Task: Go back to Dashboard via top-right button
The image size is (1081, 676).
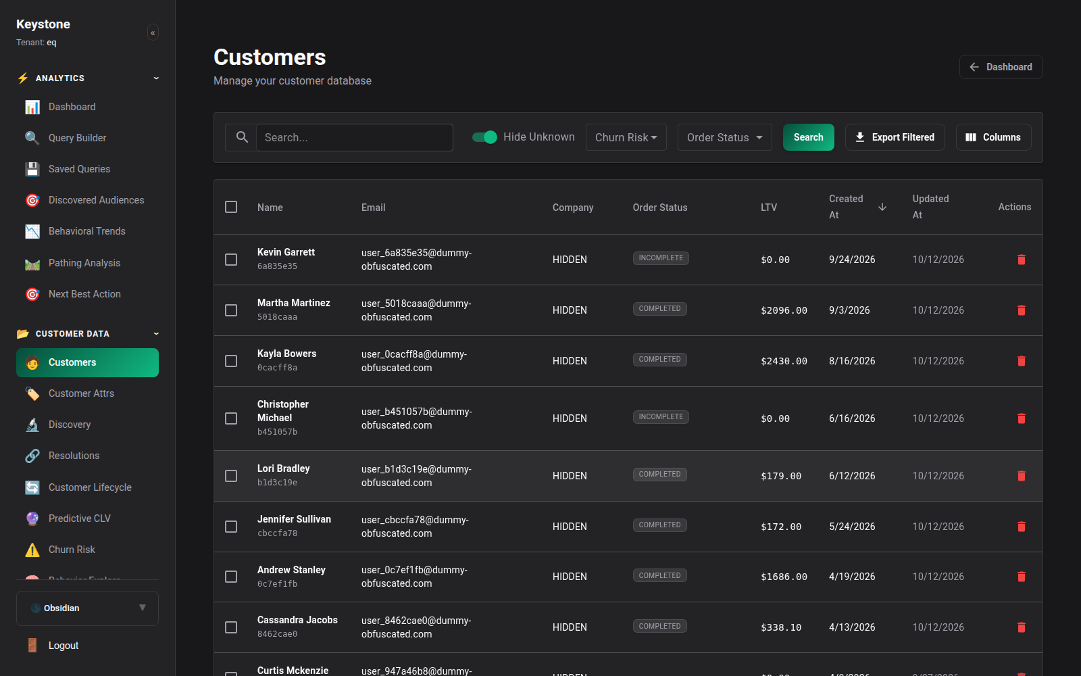Action: [x=1001, y=67]
